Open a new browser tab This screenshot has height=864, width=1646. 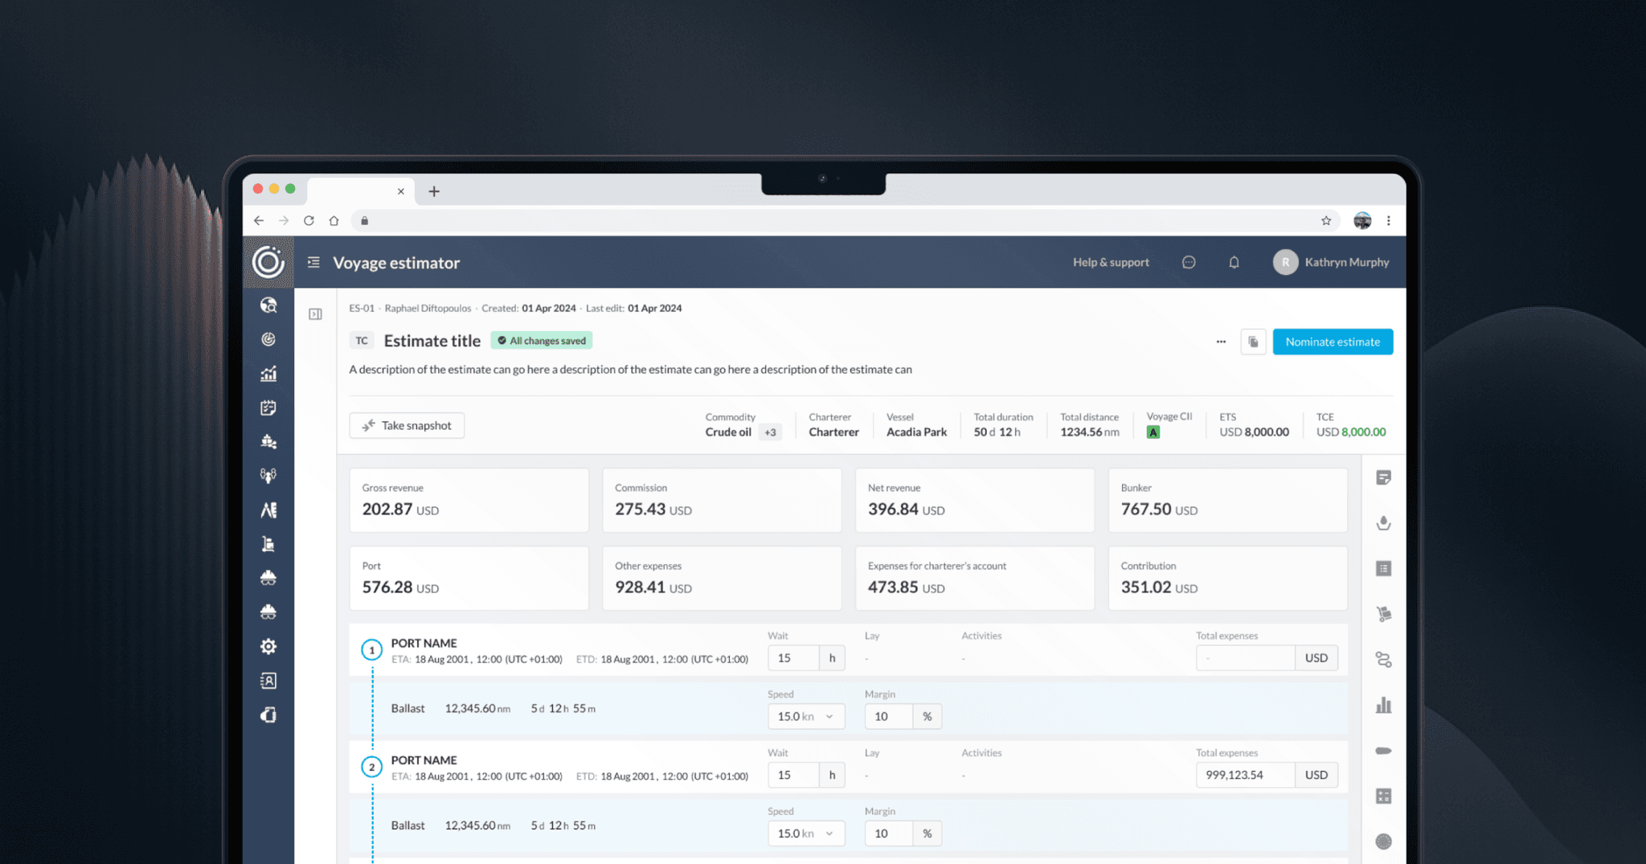(x=434, y=191)
